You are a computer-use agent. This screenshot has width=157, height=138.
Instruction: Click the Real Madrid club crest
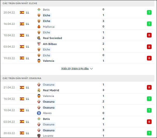pyautogui.click(x=39, y=90)
